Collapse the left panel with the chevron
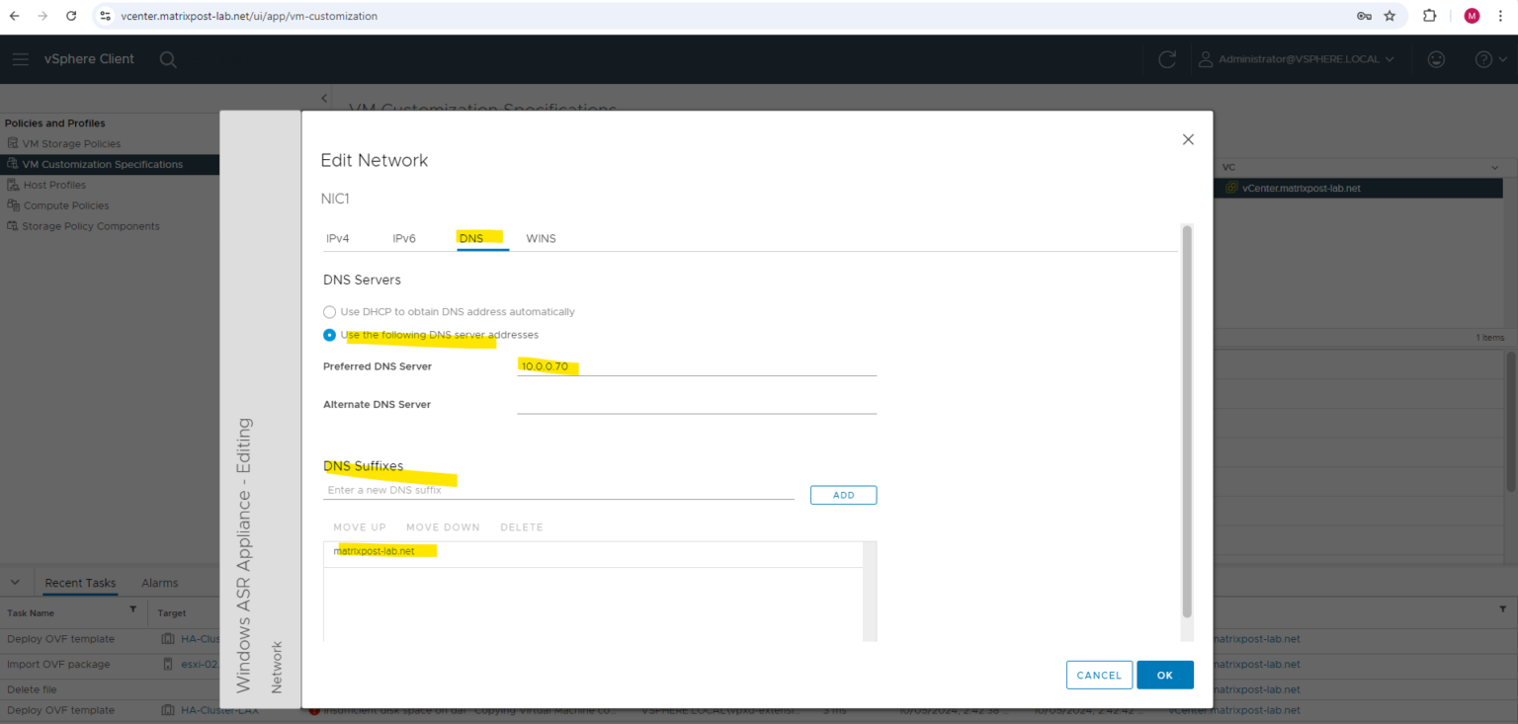 pyautogui.click(x=325, y=98)
